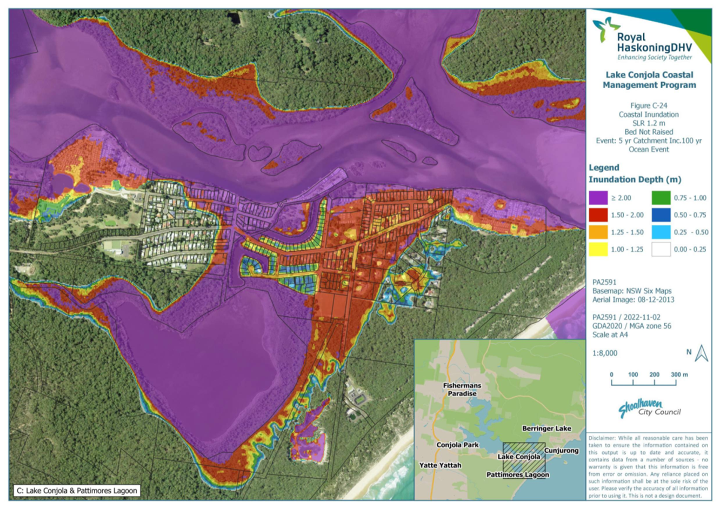Select the red 1.50 - 2.00 swatch
This screenshot has width=720, height=509.
598,215
